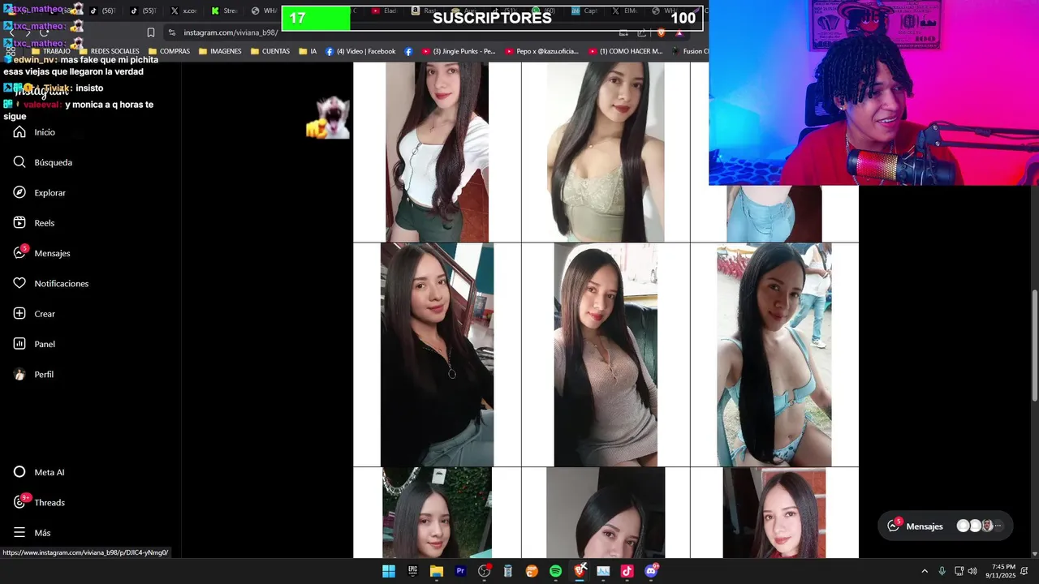Switch to the first TikTok (56) tab
Image resolution: width=1039 pixels, height=584 pixels.
click(101, 11)
